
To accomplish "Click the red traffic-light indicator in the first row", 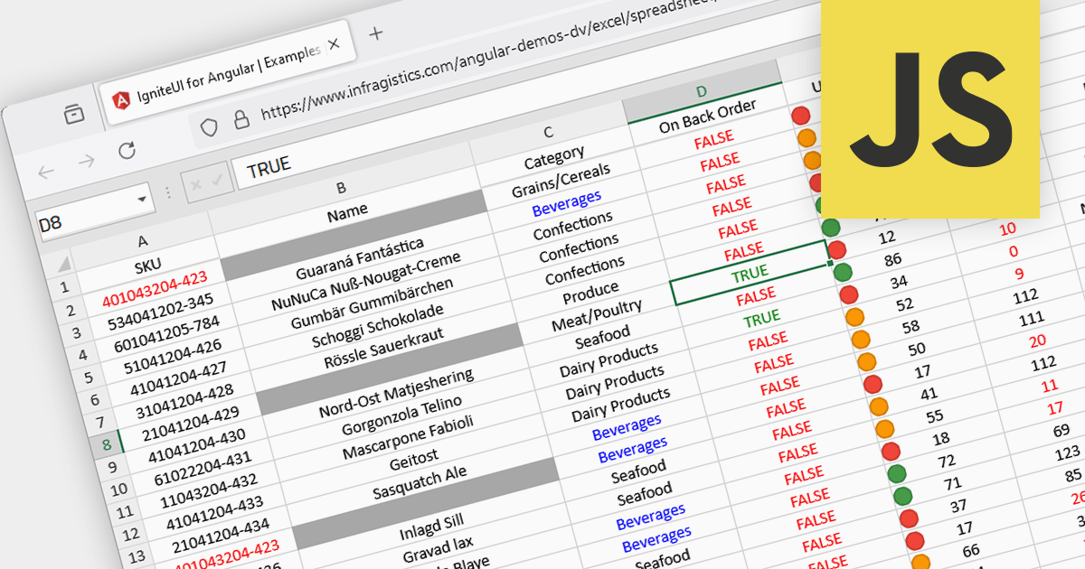I will coord(800,117).
